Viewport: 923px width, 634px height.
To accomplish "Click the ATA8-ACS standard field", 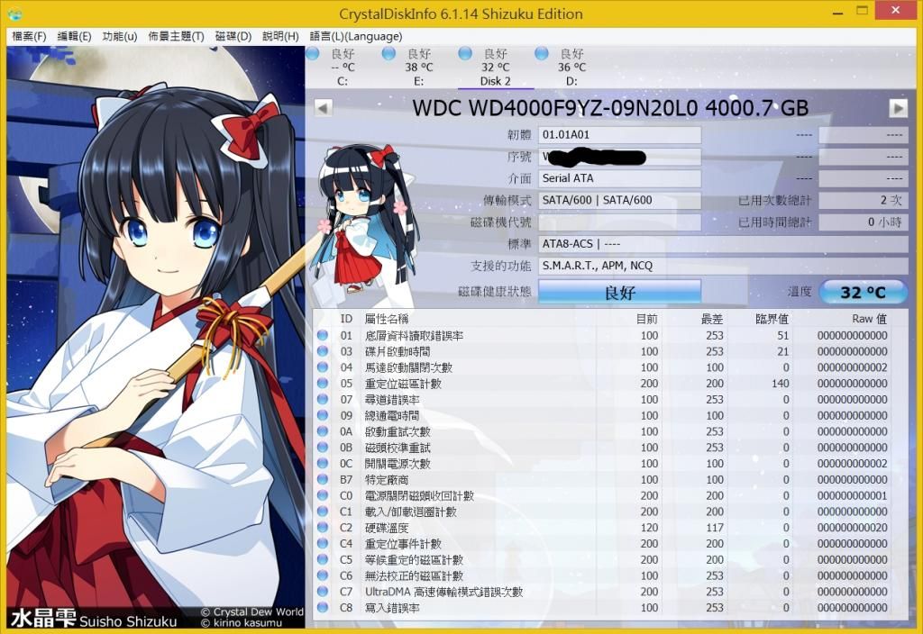I will pos(724,243).
